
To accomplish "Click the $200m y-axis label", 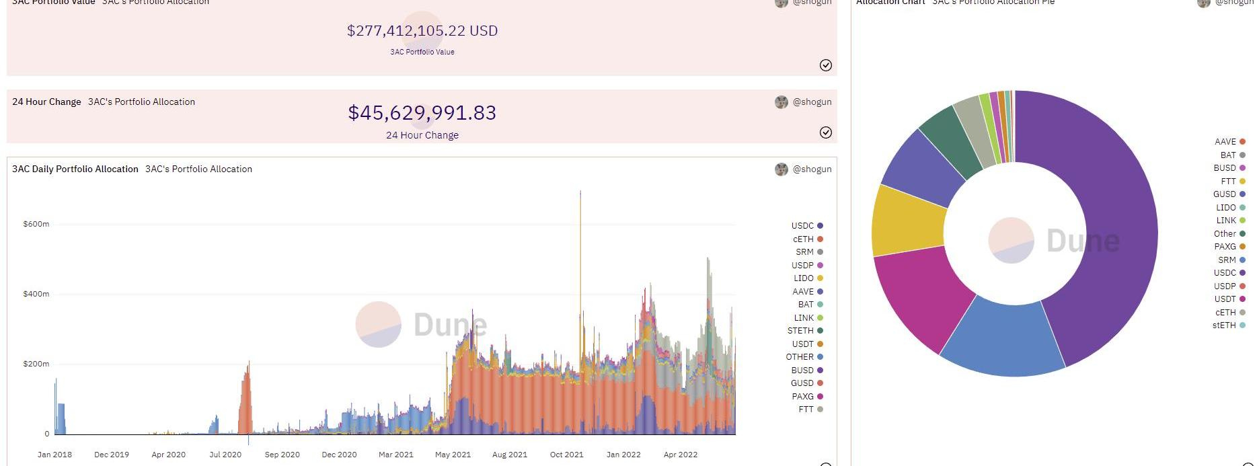I will 36,364.
